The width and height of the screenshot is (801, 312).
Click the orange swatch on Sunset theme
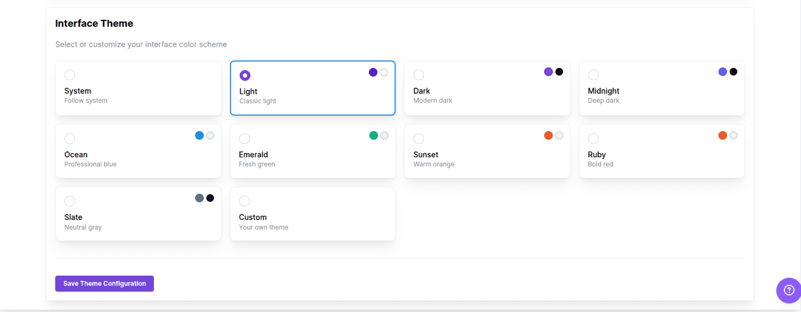coord(548,135)
